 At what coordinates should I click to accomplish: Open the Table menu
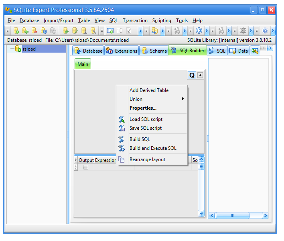(84, 20)
